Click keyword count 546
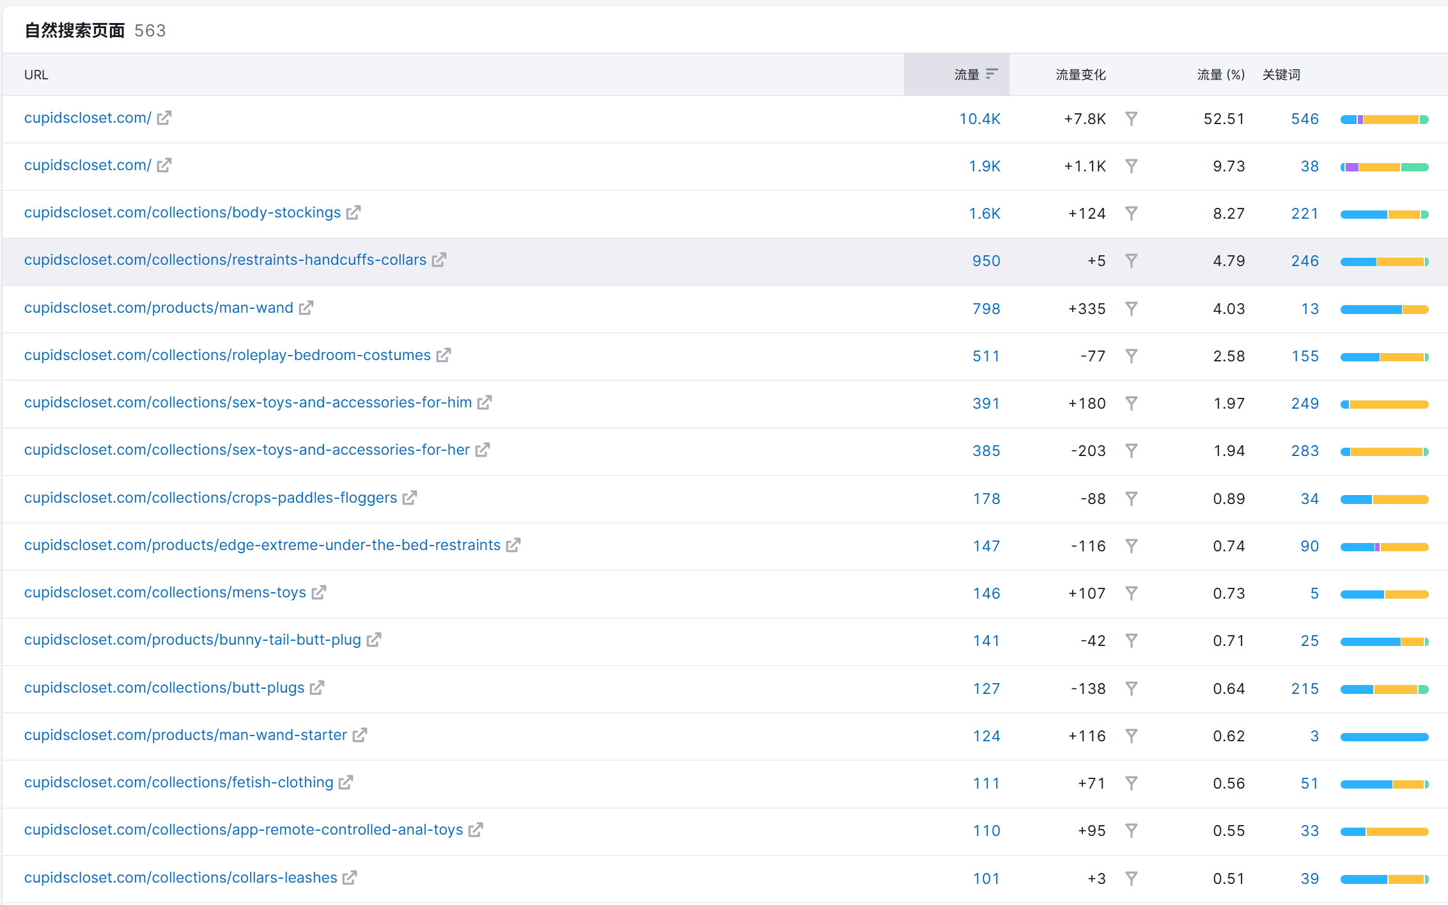This screenshot has width=1448, height=905. 1305,119
